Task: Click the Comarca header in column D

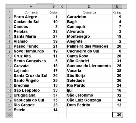Action: [x=89, y=12]
